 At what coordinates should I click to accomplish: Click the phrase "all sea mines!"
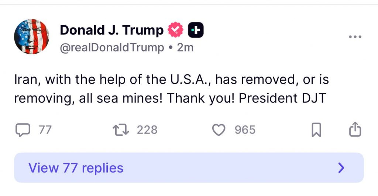[x=122, y=98]
